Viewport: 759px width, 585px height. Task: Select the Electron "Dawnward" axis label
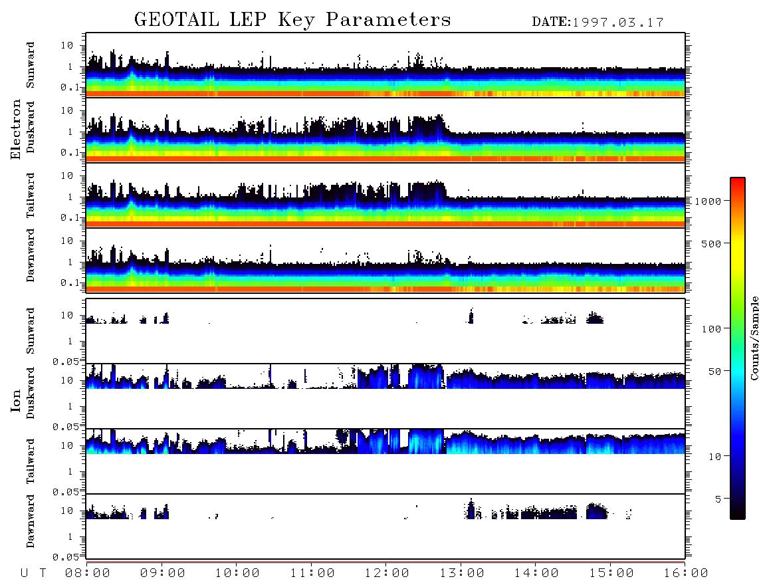pos(31,255)
